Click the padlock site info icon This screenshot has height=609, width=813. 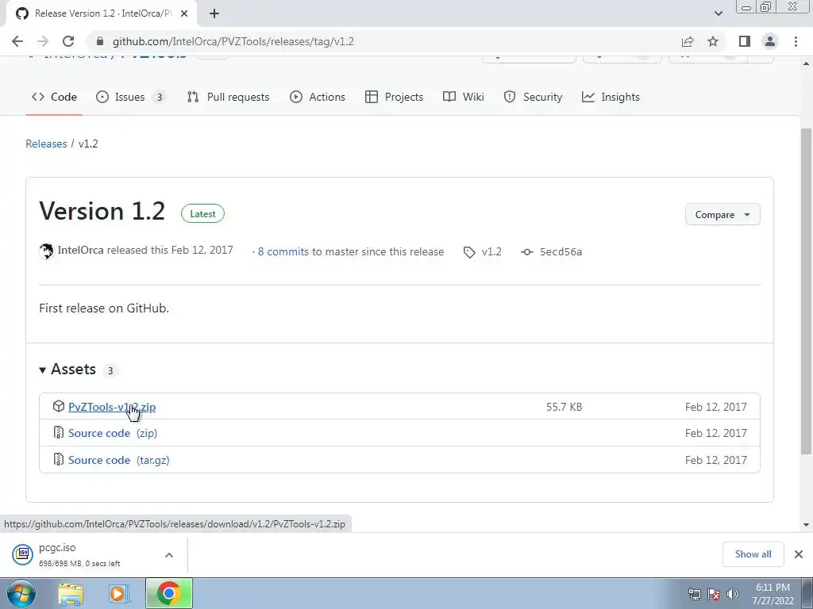101,41
